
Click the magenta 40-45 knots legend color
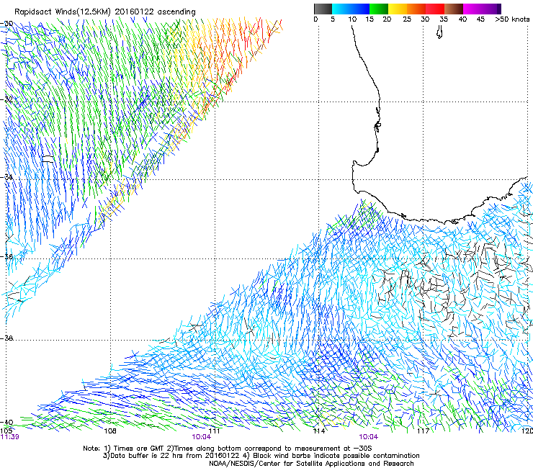(472, 9)
